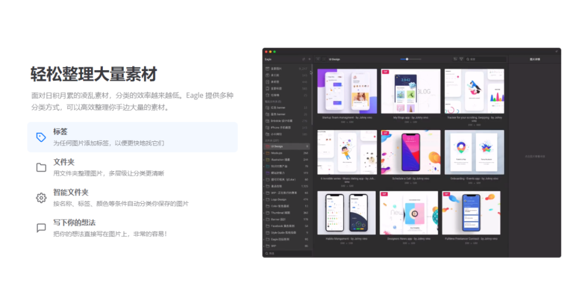This screenshot has height=283, width=588.
Task: Click the magnifier icon in sidebar bottom filter
Action: [267, 254]
